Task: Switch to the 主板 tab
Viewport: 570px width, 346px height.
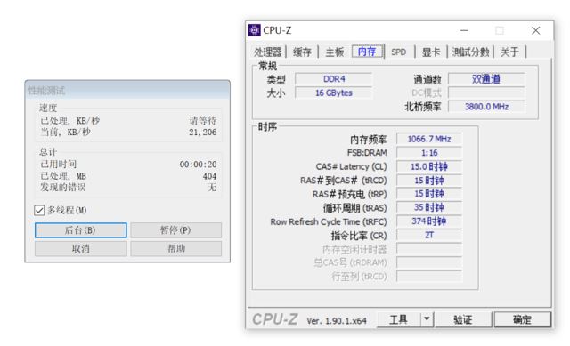Action: point(335,52)
